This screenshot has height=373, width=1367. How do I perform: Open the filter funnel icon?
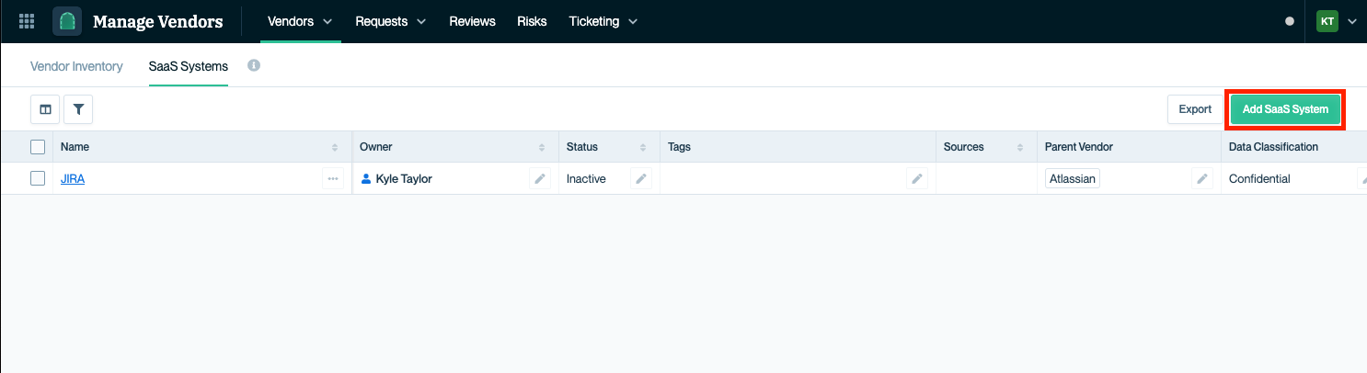tap(78, 109)
